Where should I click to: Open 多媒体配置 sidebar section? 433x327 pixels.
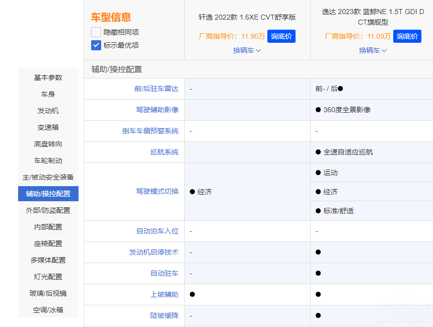point(48,260)
